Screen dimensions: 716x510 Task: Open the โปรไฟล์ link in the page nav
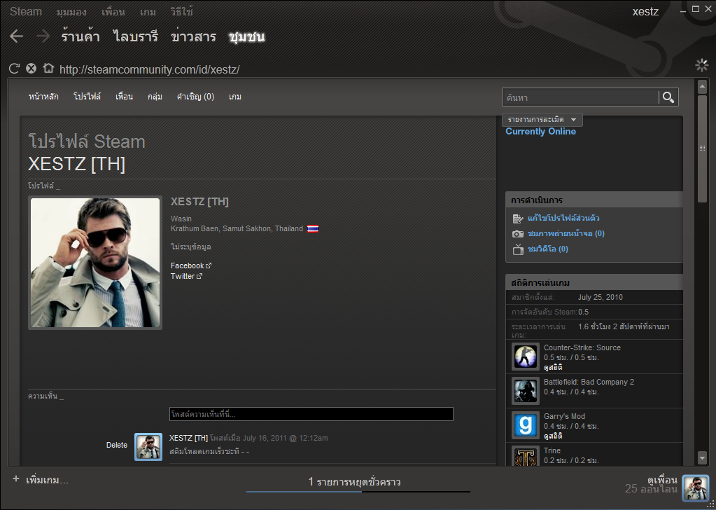pyautogui.click(x=87, y=97)
